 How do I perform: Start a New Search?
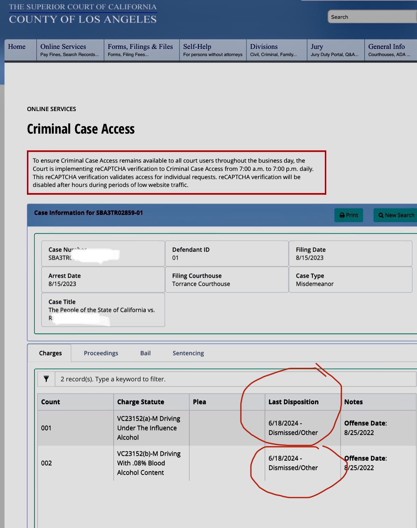[396, 215]
